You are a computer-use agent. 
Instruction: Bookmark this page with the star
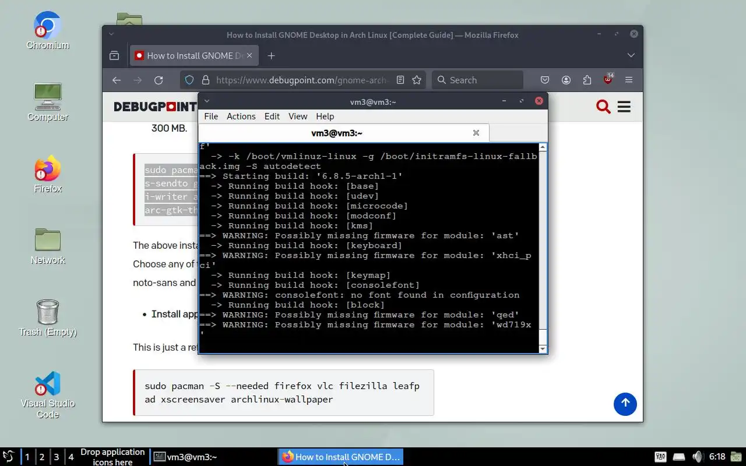[x=417, y=80]
